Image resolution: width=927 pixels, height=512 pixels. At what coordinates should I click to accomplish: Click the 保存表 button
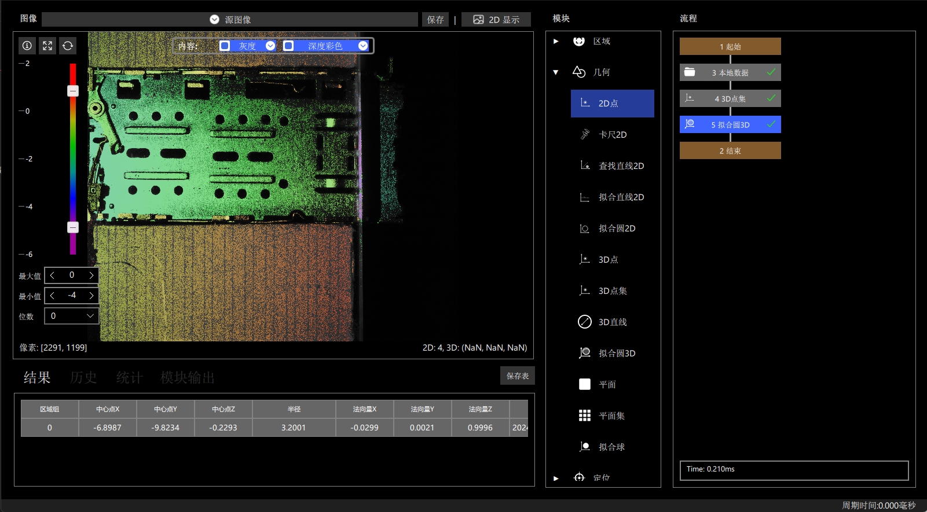[x=518, y=376]
